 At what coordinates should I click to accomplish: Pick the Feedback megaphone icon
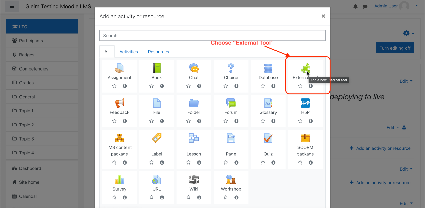[x=119, y=103]
